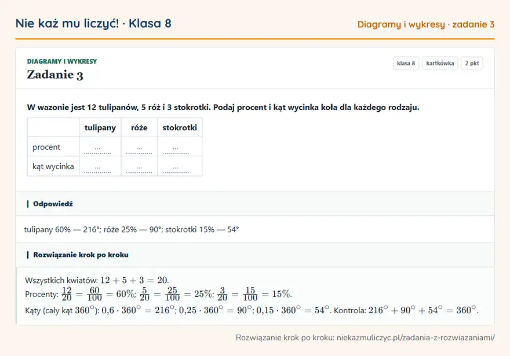Click the line 'Wszystkich kwiatów: 12 + 5 + 3 = 20'
Screen dimensions: 510x356
(97, 280)
